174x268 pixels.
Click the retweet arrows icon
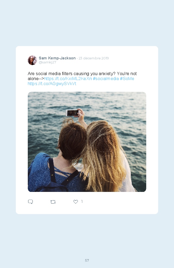pos(53,202)
